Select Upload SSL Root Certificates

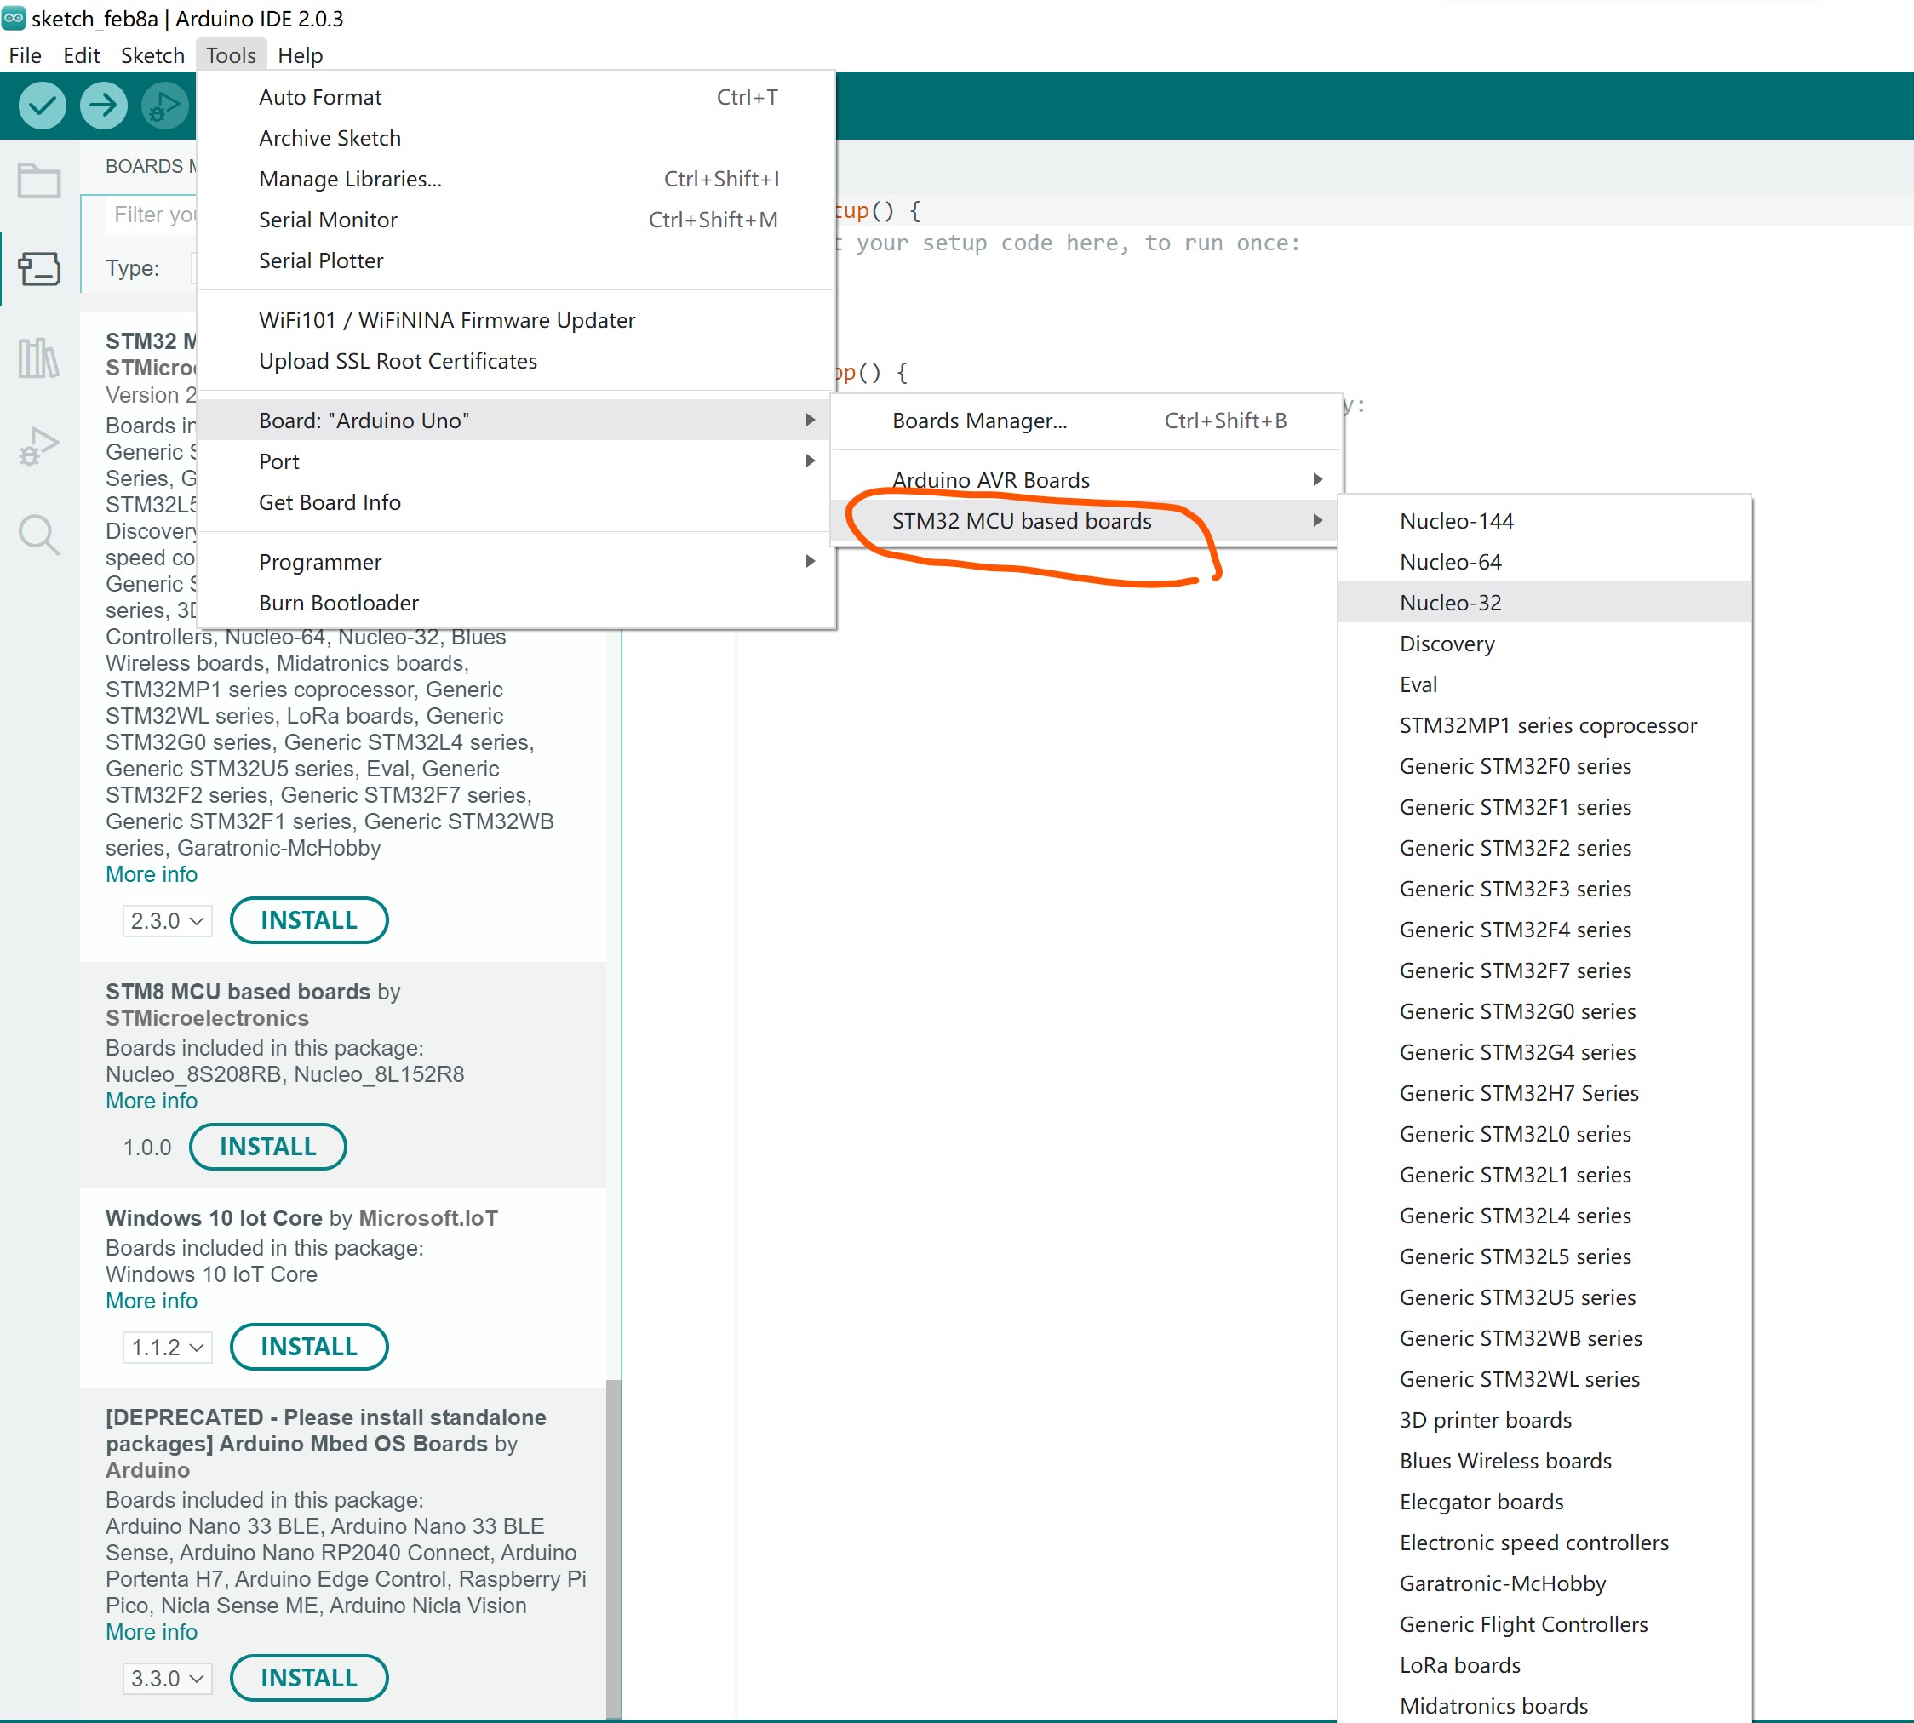coord(517,361)
